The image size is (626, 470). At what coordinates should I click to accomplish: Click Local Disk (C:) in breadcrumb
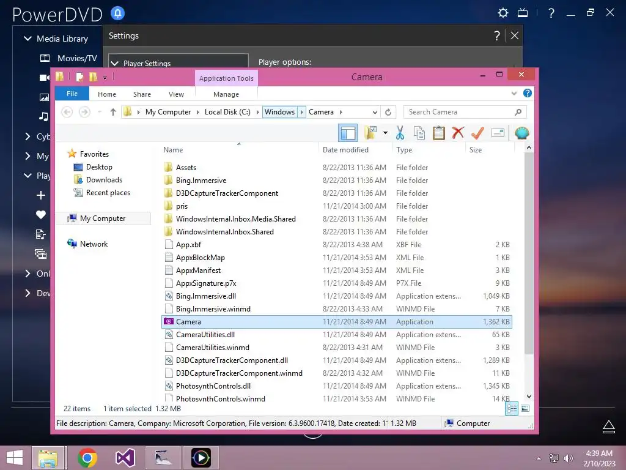227,112
